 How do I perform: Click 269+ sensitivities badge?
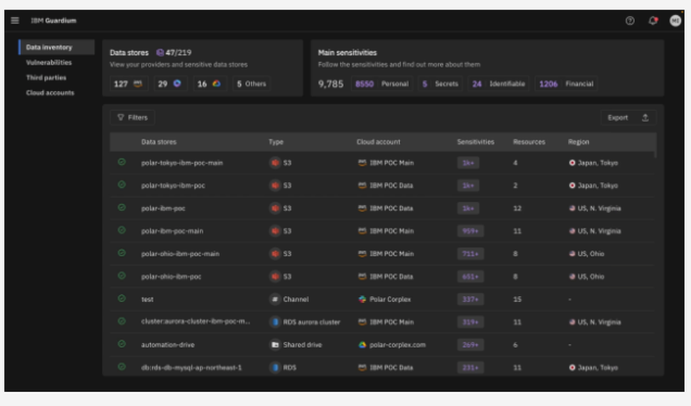tap(470, 345)
